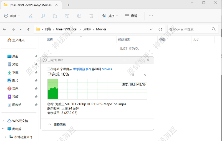Click pin icon beside Recycle Bin (回收站)
Image resolution: width=222 pixels, height=141 pixels.
pyautogui.click(x=36, y=105)
